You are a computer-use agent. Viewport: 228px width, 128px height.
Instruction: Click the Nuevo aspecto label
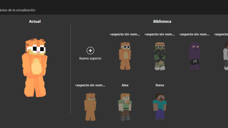pos(90,58)
